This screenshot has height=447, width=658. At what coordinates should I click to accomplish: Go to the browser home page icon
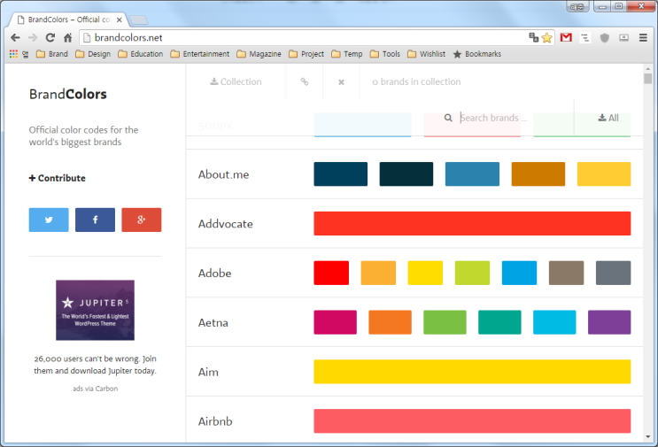67,38
